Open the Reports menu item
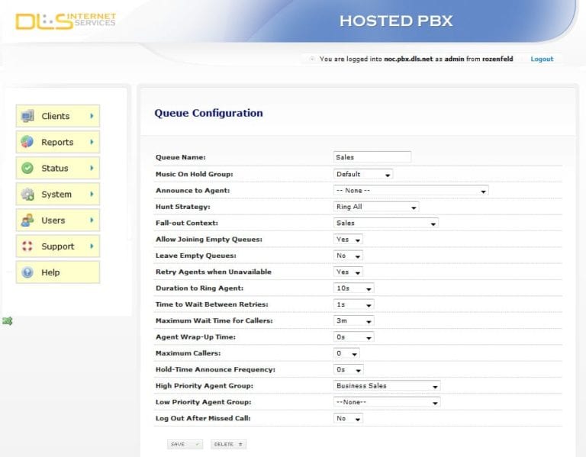This screenshot has height=457, width=586. [57, 142]
